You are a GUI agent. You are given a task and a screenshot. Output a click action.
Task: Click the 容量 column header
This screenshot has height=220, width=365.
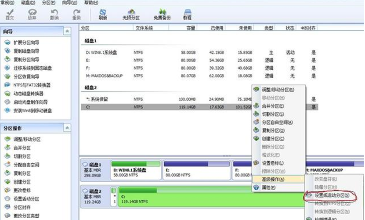pos(191,28)
